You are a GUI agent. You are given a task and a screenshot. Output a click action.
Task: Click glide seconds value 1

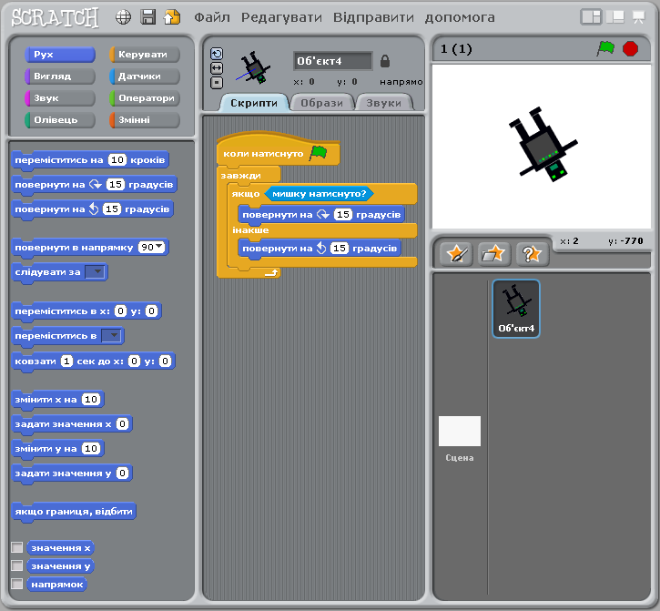click(x=66, y=361)
